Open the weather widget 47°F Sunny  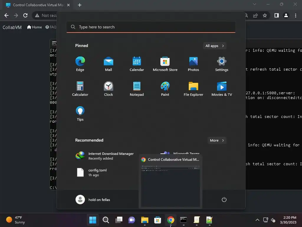click(x=15, y=220)
